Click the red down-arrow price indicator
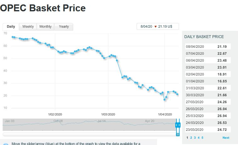Image resolution: width=238 pixels, height=145 pixels. point(155,26)
